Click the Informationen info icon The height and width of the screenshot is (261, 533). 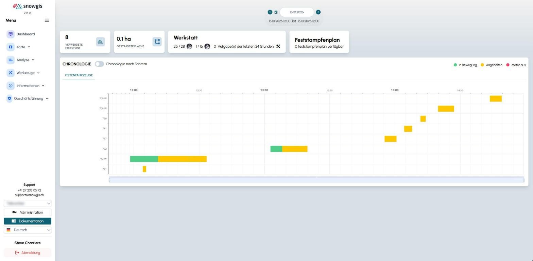pos(11,85)
